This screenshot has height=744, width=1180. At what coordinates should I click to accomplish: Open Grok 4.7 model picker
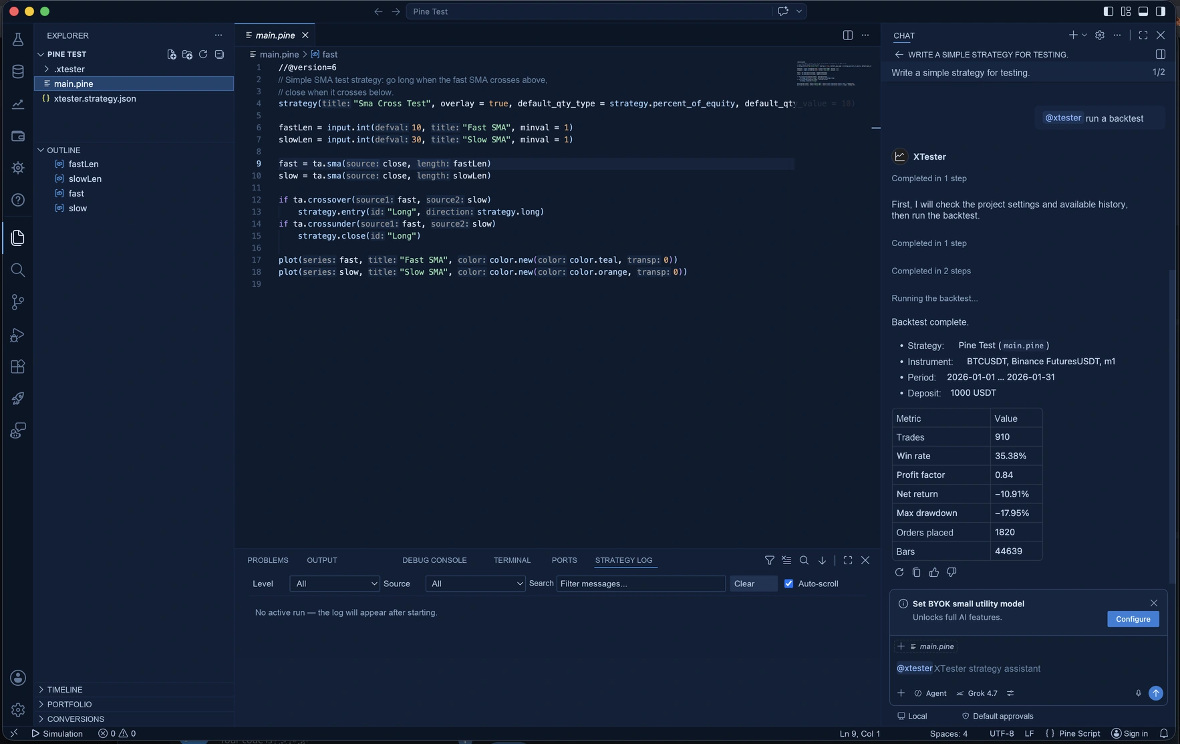[x=977, y=693]
